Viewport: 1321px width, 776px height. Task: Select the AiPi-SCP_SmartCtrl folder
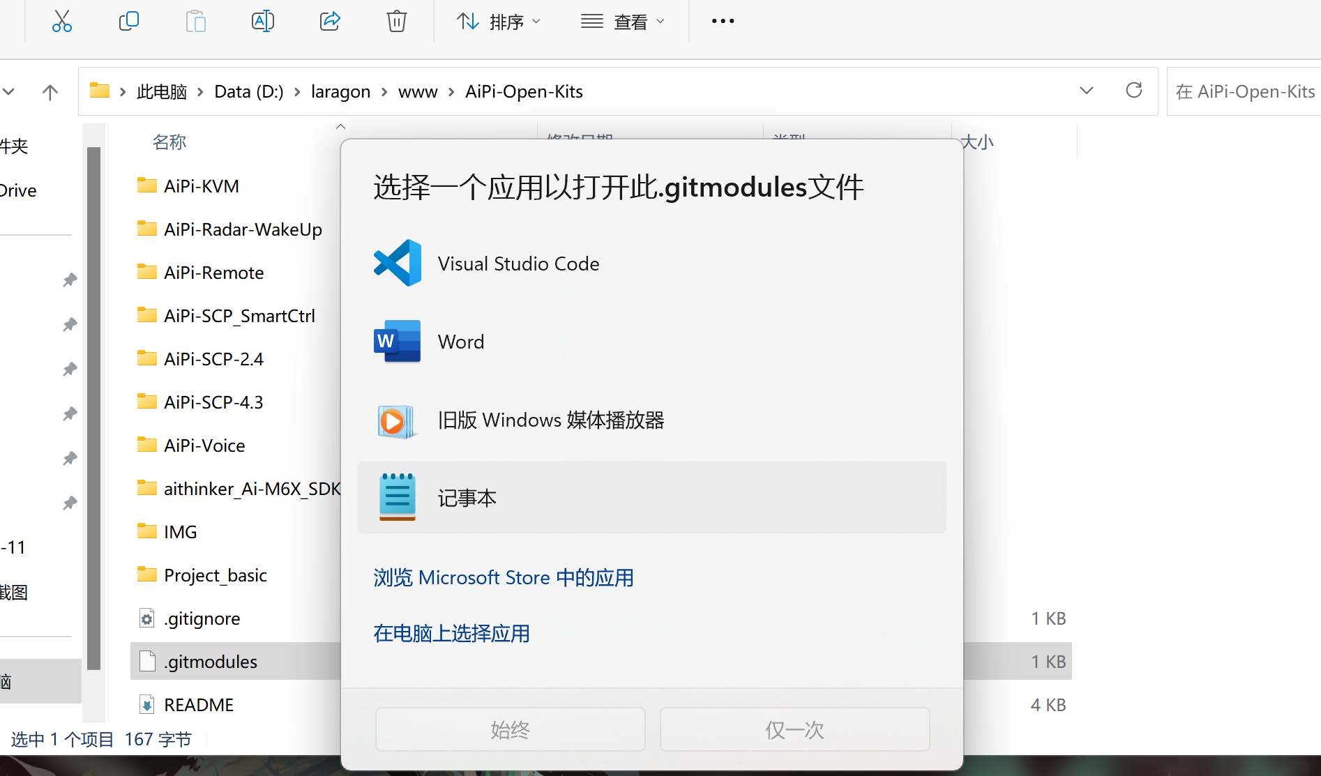click(239, 316)
